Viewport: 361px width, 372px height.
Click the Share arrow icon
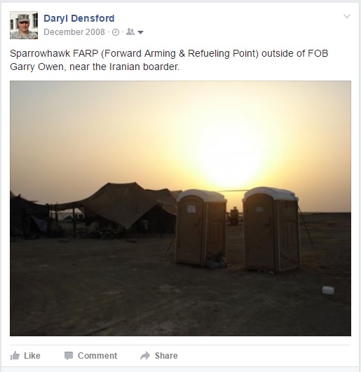pyautogui.click(x=145, y=356)
